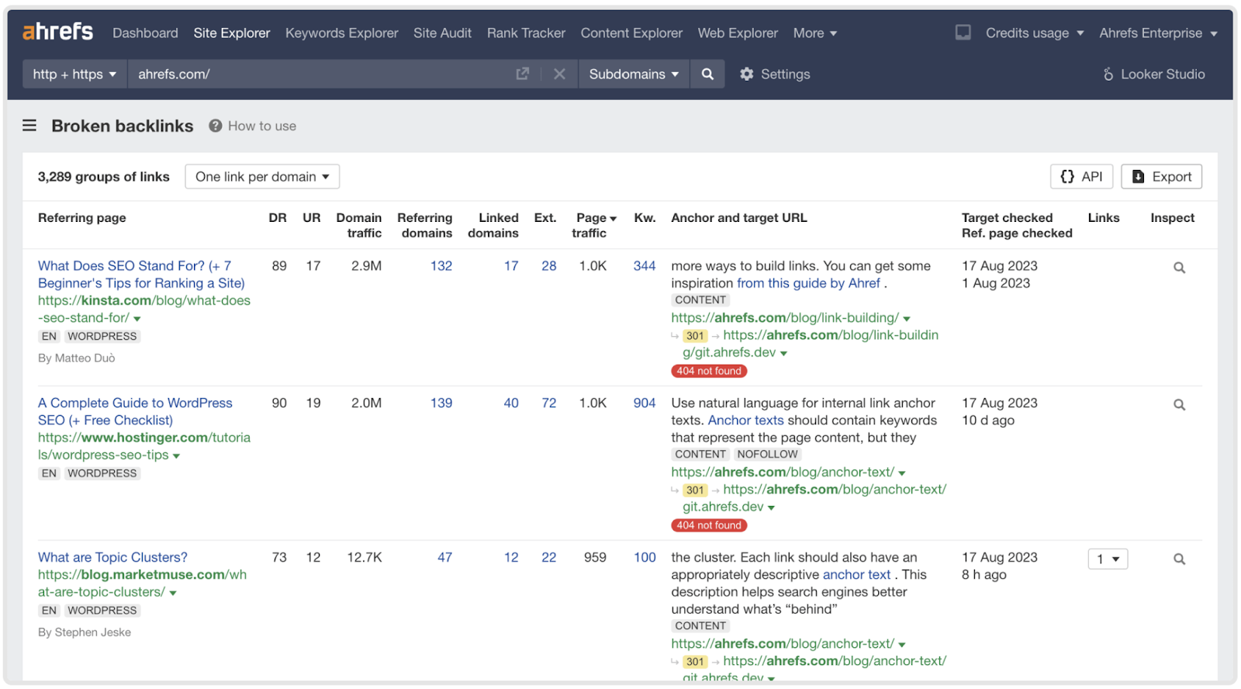The image size is (1241, 689).
Task: Click linked domains value 40
Action: tap(511, 403)
